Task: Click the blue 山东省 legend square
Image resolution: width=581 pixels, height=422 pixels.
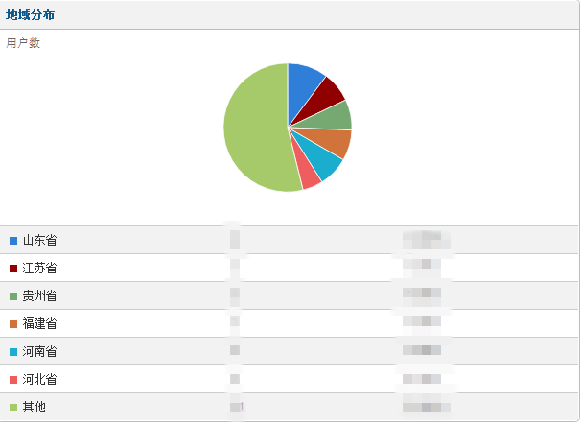Action: (x=13, y=240)
